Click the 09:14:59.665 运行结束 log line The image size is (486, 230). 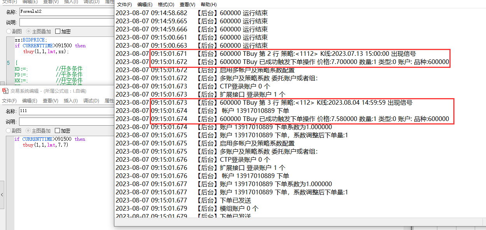click(192, 21)
